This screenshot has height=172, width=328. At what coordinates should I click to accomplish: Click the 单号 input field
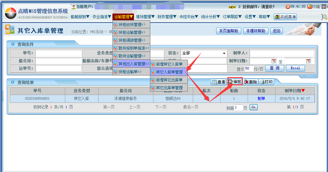click(x=58, y=53)
